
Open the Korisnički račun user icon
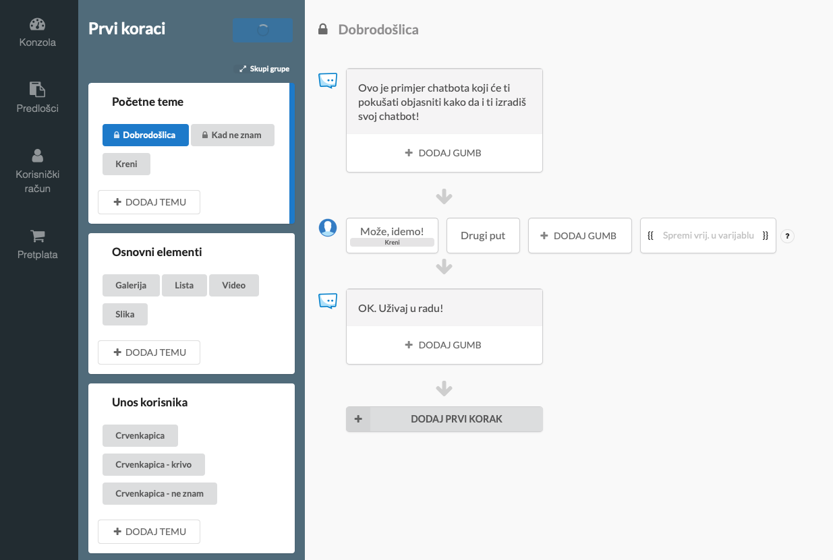click(x=38, y=156)
